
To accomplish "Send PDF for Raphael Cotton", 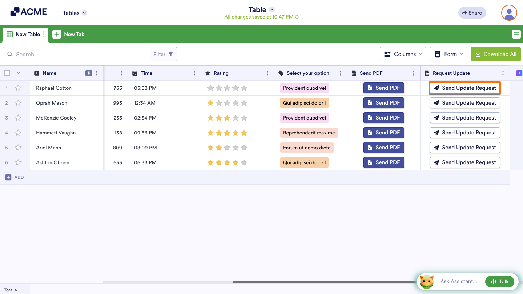I will click(384, 88).
